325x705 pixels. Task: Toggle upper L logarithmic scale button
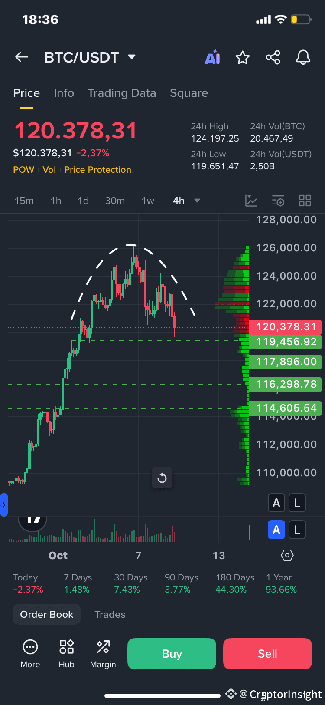pos(297,503)
